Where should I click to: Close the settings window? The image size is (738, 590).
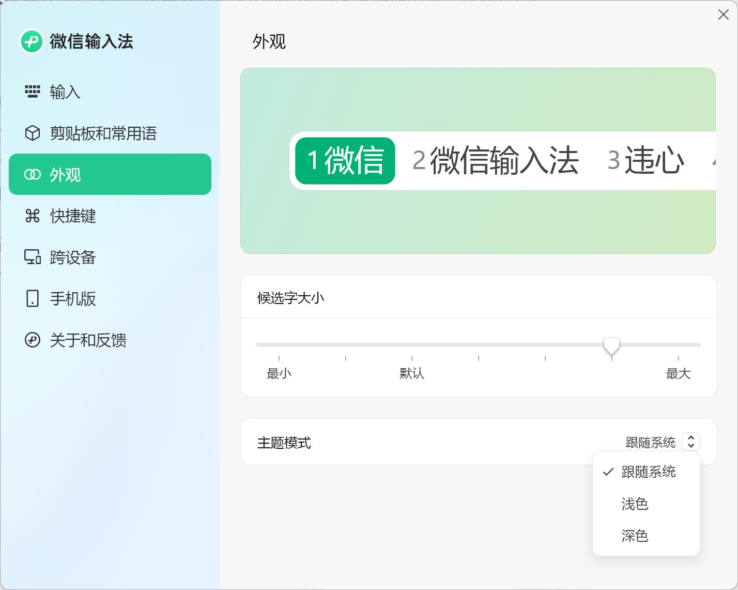pos(723,14)
